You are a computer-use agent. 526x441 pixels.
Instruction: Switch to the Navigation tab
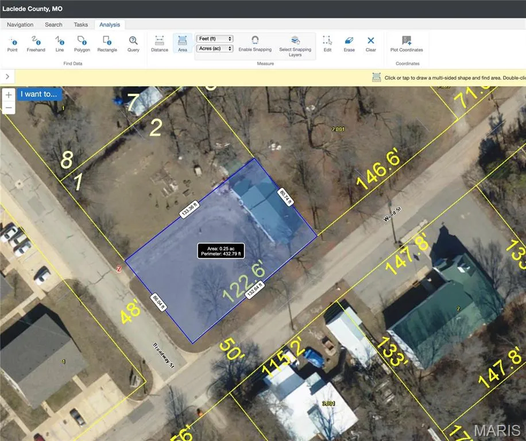point(20,25)
